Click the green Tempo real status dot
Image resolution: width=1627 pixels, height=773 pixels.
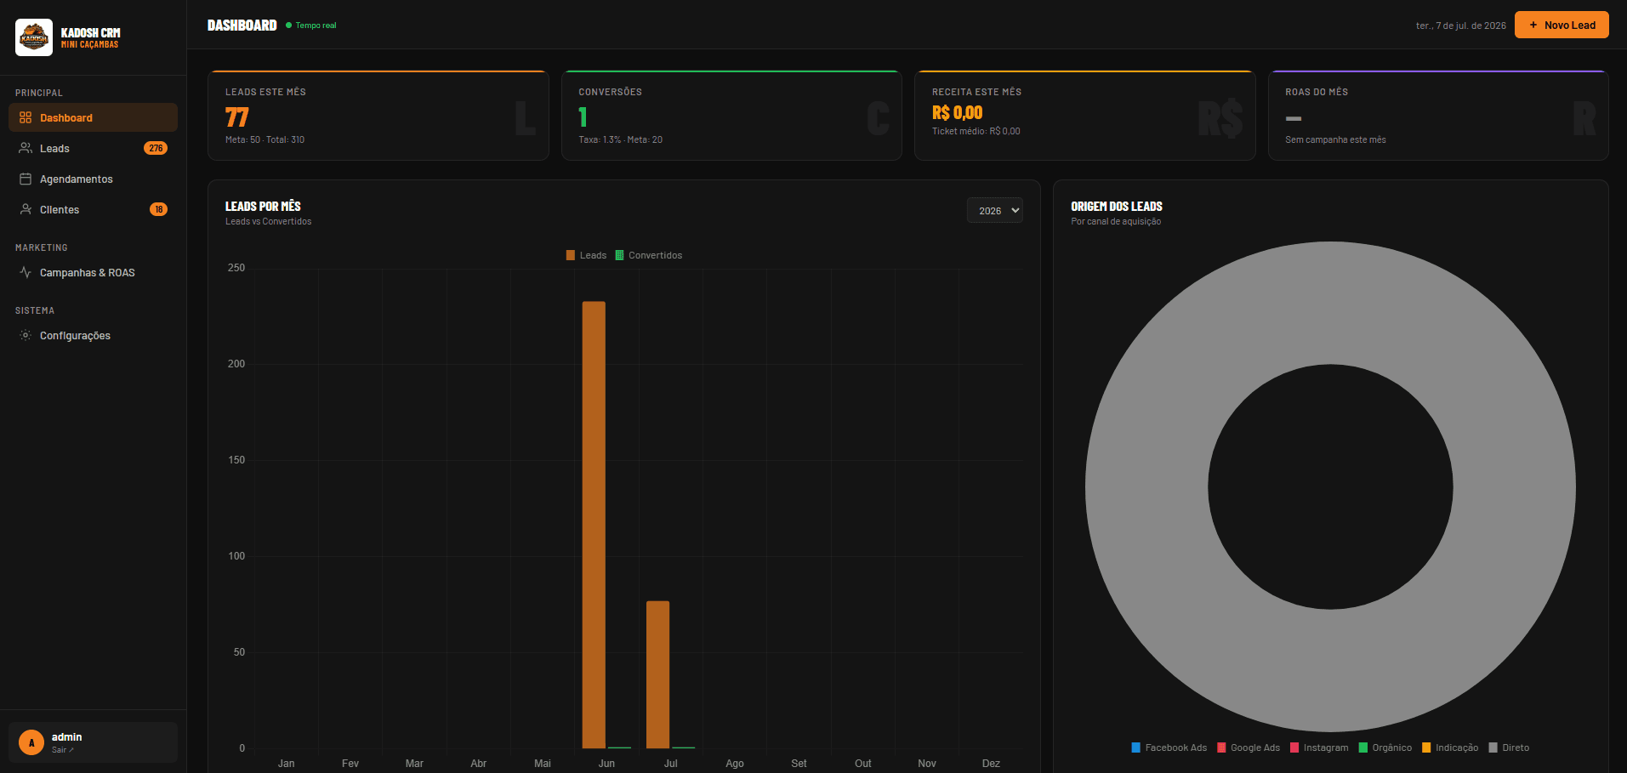pyautogui.click(x=289, y=26)
